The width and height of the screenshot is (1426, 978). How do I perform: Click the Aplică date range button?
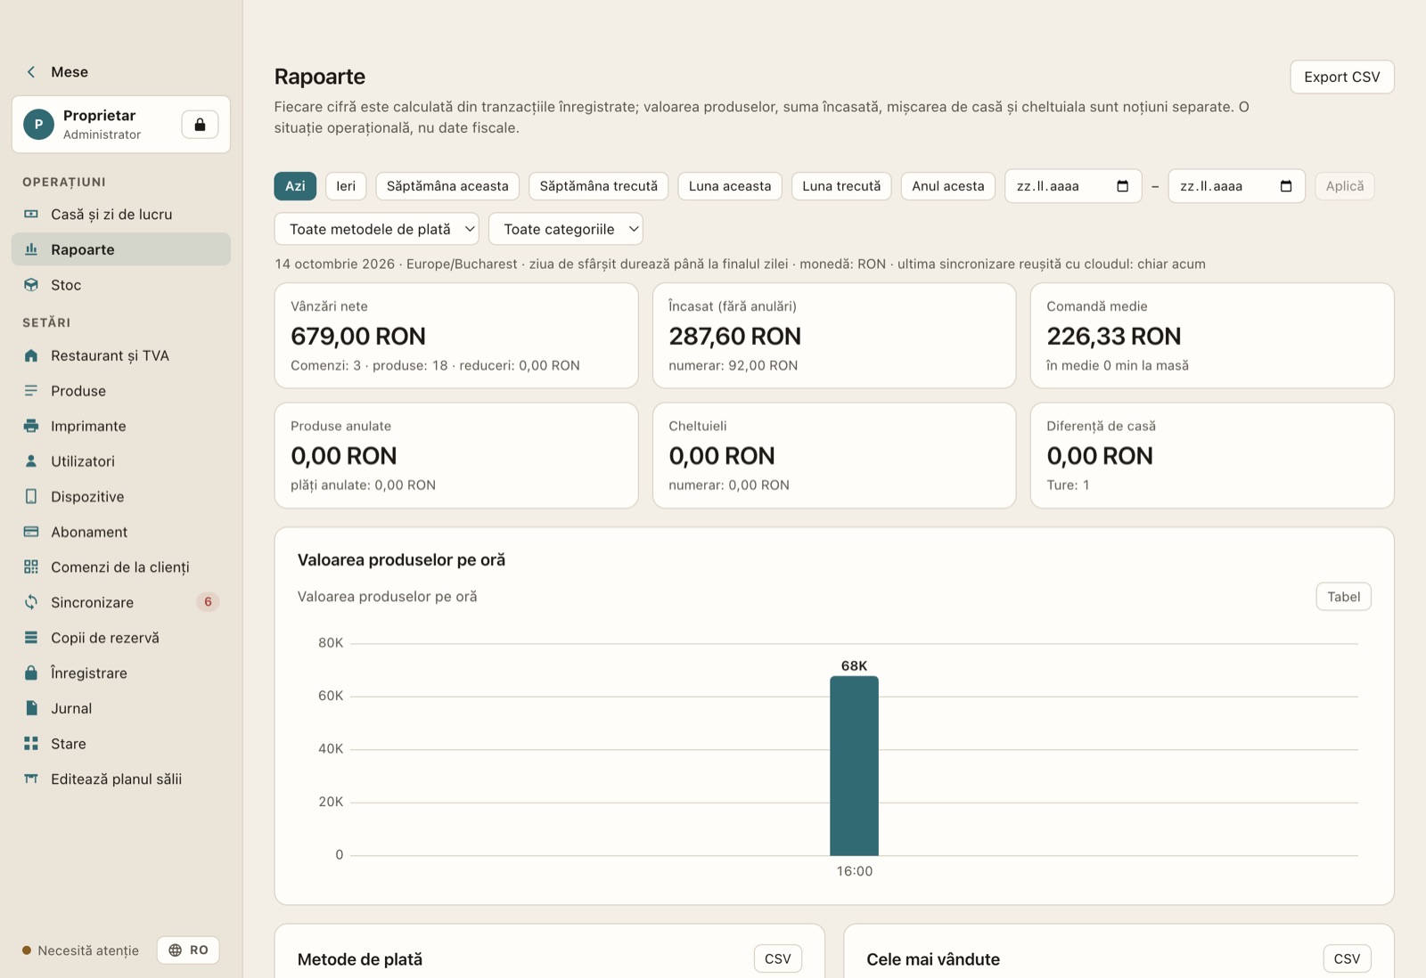1344,186
